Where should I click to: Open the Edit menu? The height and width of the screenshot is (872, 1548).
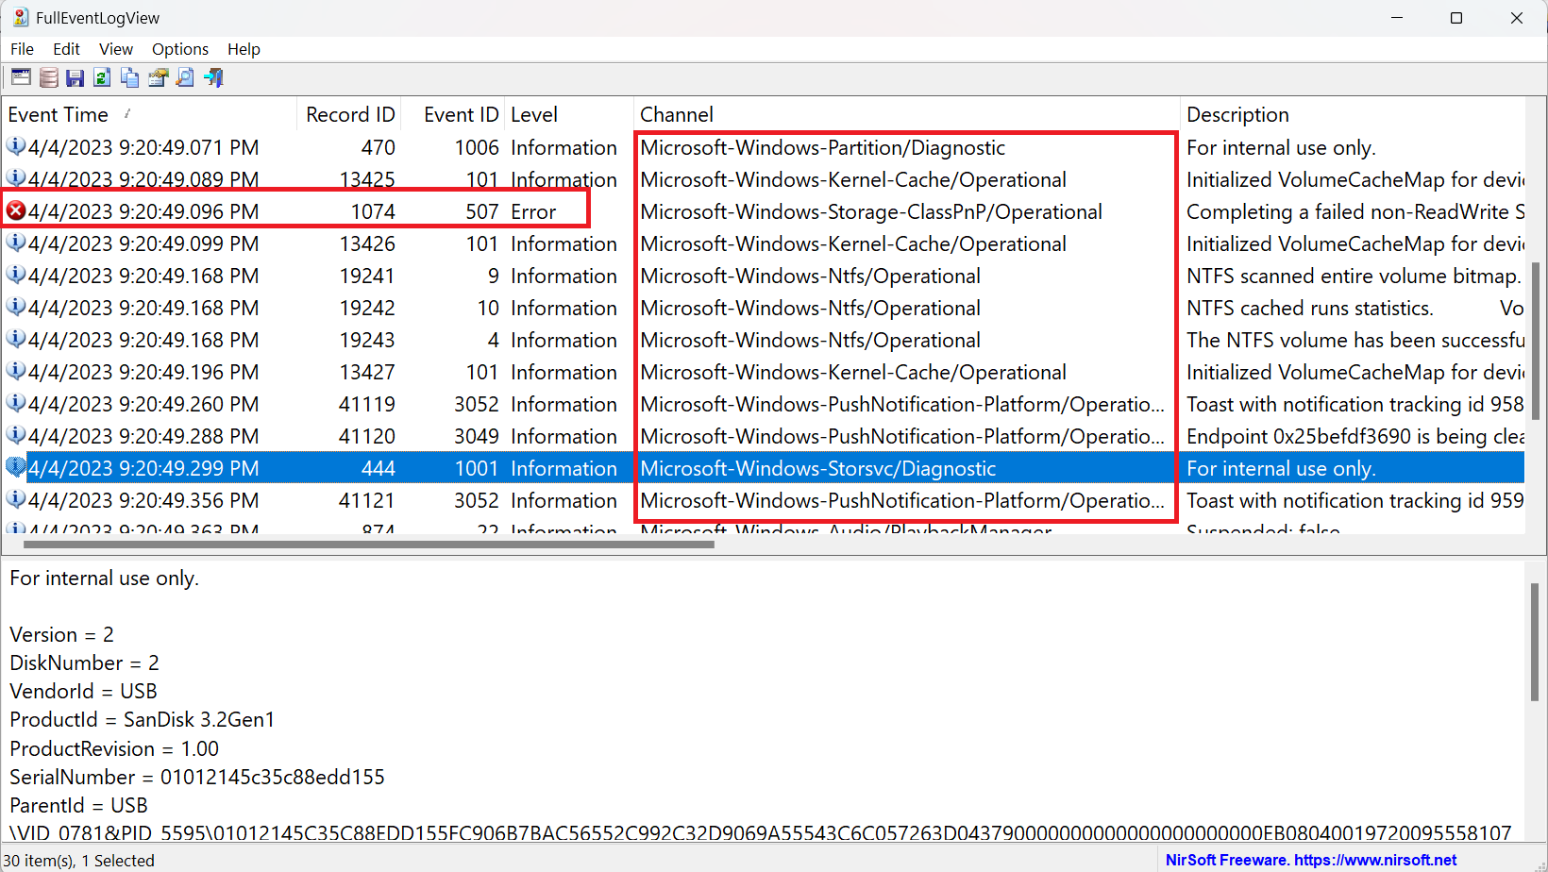click(x=66, y=49)
